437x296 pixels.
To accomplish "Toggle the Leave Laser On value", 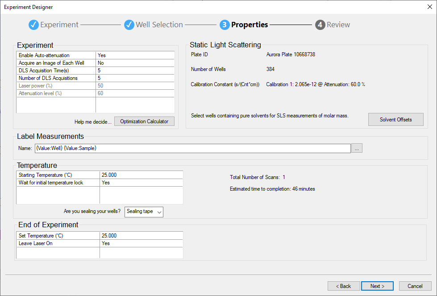I will pyautogui.click(x=141, y=243).
